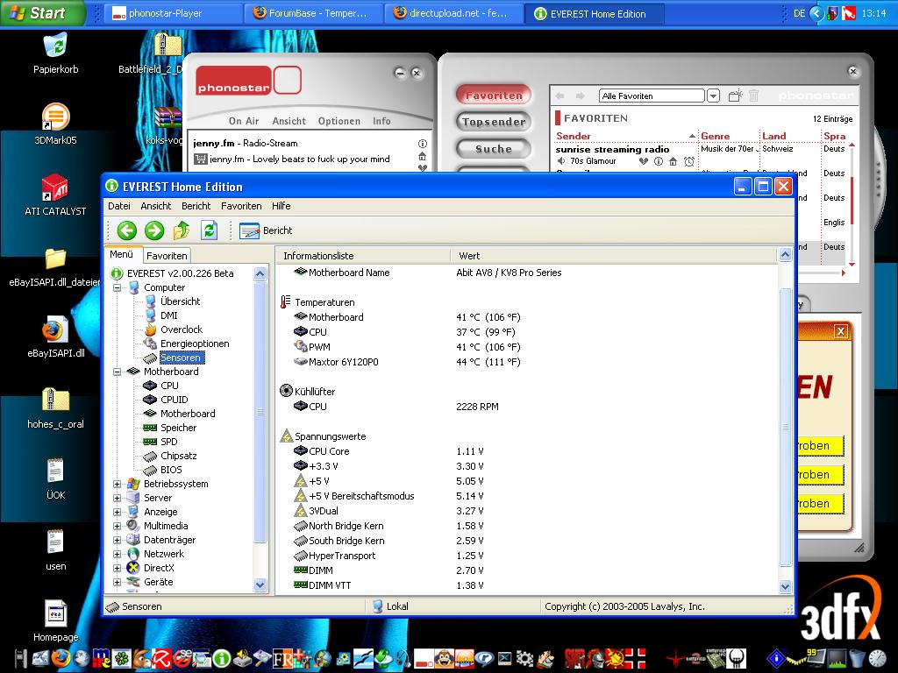Expand the Datenträger tree node

[x=118, y=540]
